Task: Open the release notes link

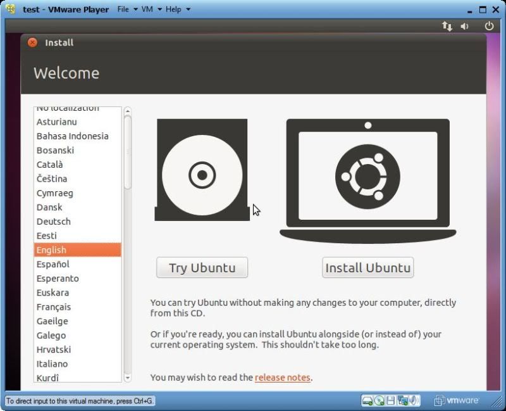Action: 282,377
